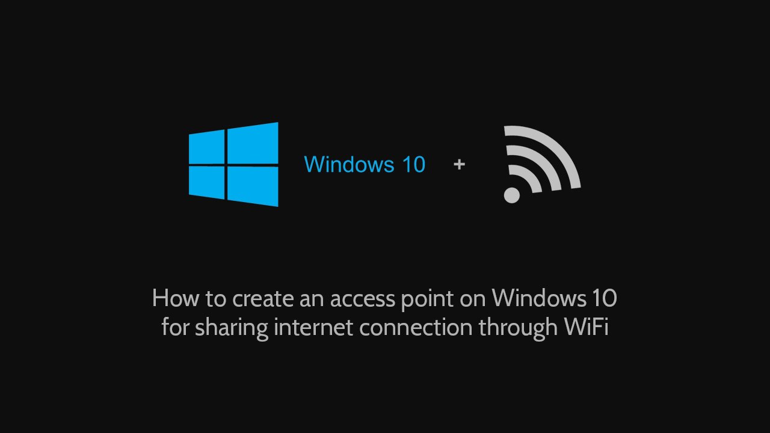Click the bottom-right pane of Windows logo

pos(253,186)
